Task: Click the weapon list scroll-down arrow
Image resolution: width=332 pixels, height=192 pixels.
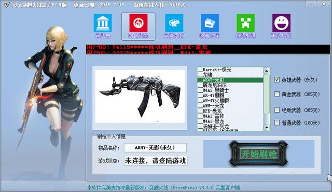Action: [267, 127]
